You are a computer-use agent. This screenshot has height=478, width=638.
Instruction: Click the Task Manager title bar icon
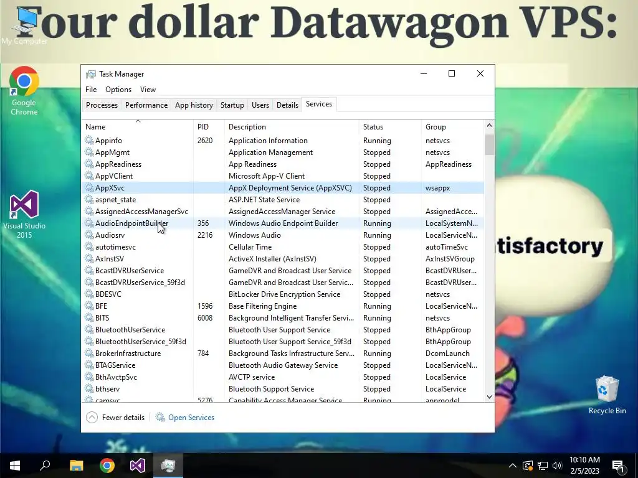coord(91,74)
